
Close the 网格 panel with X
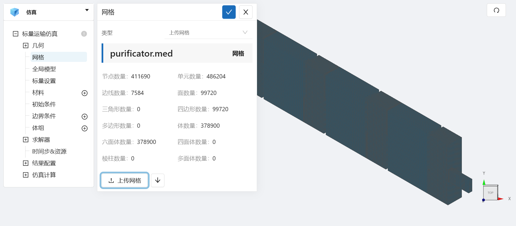click(x=246, y=12)
